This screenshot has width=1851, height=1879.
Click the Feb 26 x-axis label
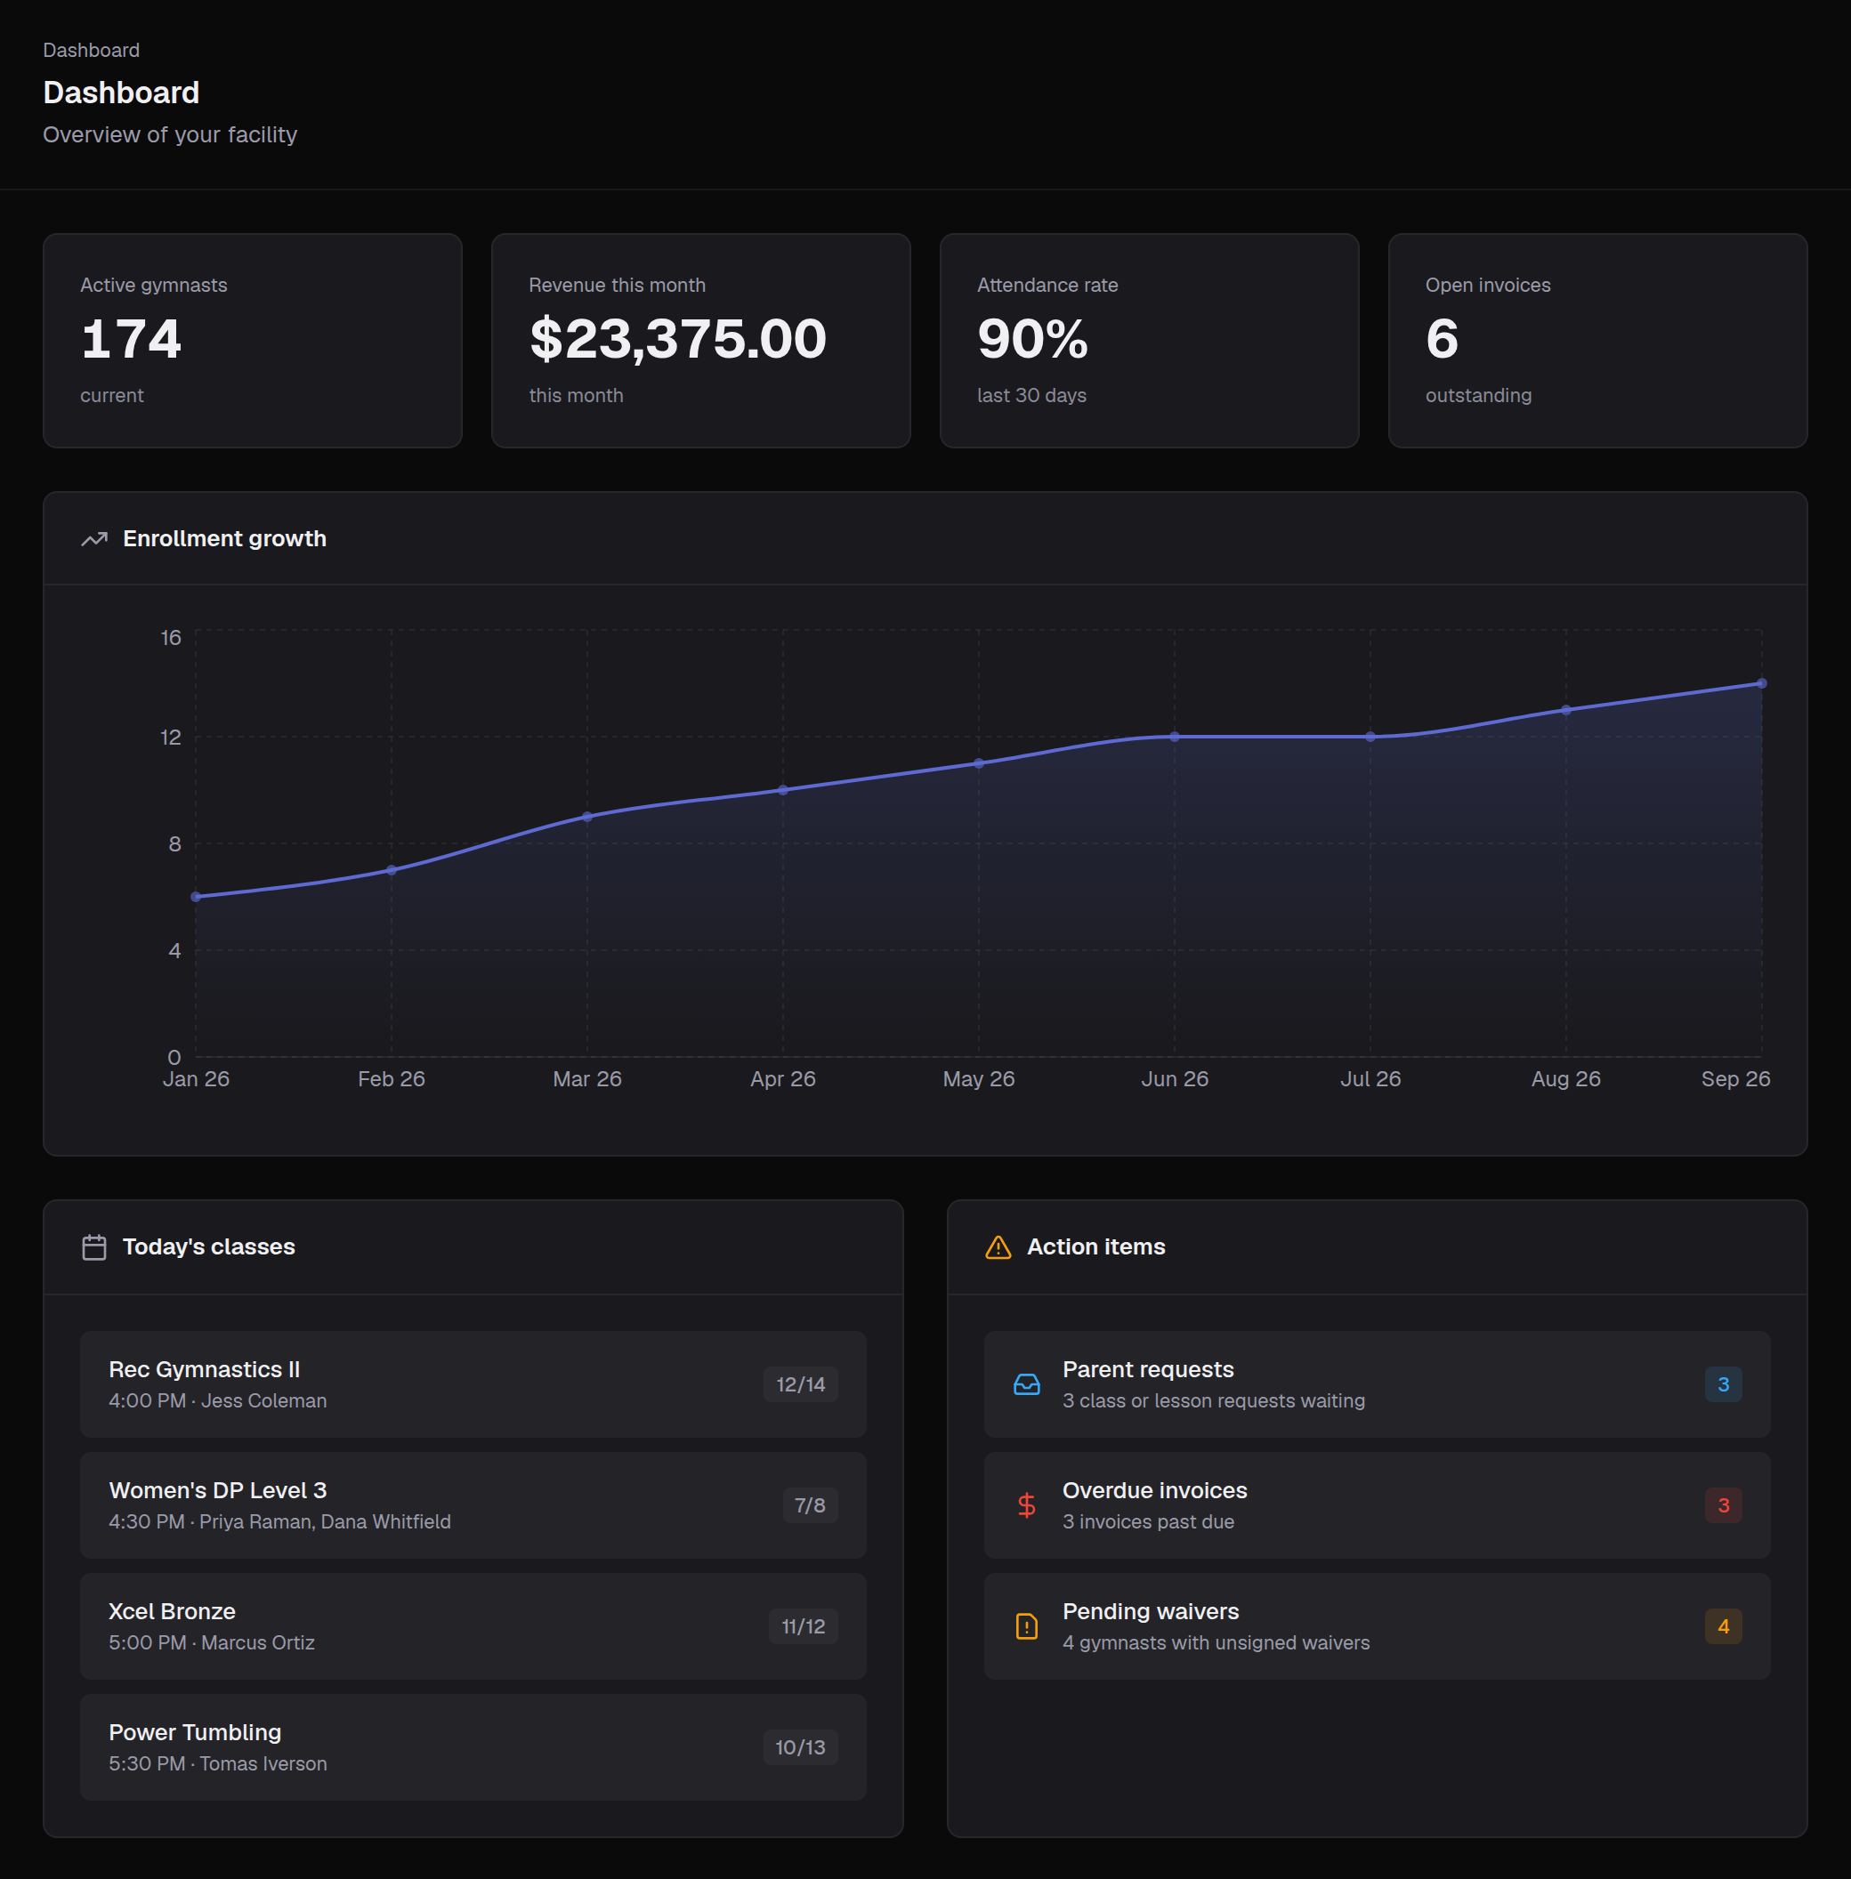point(392,1079)
